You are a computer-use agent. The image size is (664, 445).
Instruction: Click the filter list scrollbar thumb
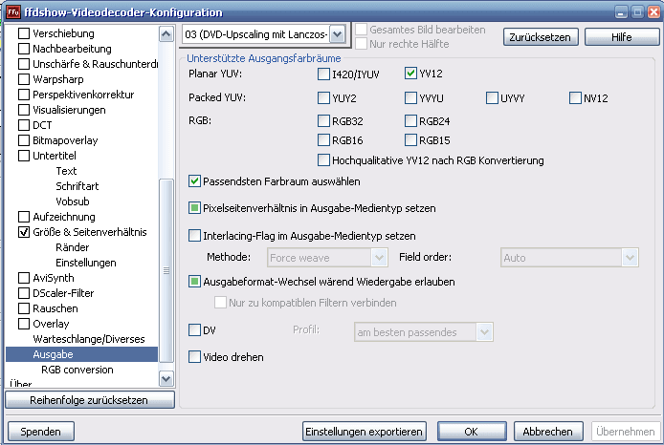pos(166,270)
